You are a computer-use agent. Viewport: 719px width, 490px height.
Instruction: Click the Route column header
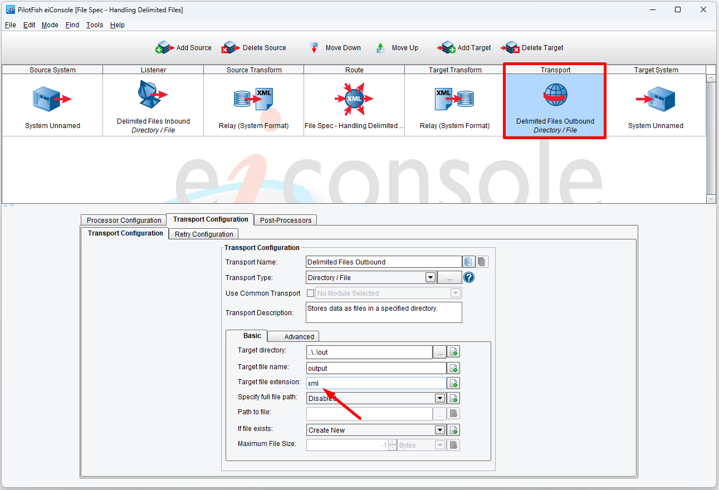pos(354,70)
